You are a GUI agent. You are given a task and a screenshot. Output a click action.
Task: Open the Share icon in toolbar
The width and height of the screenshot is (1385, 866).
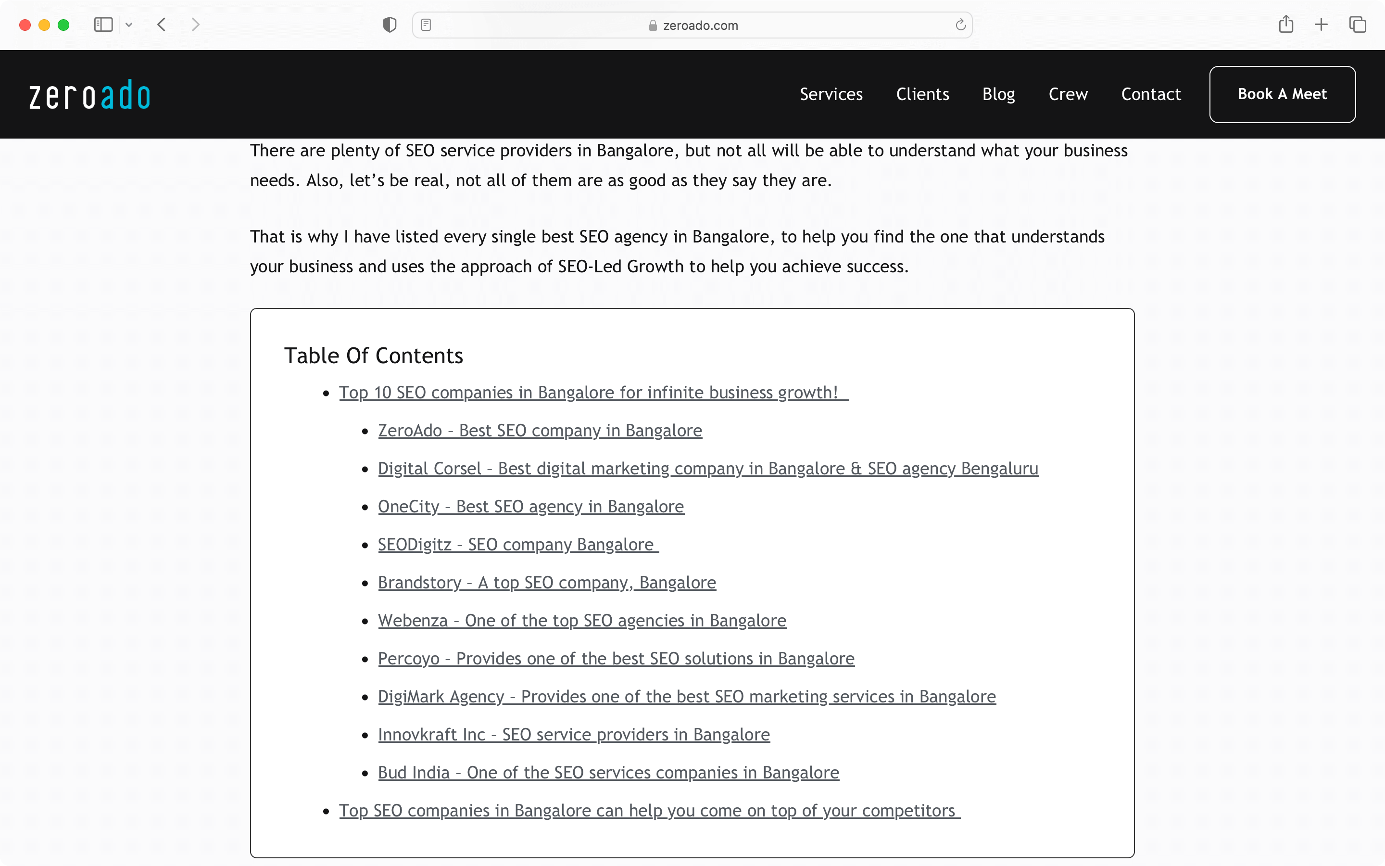coord(1286,24)
